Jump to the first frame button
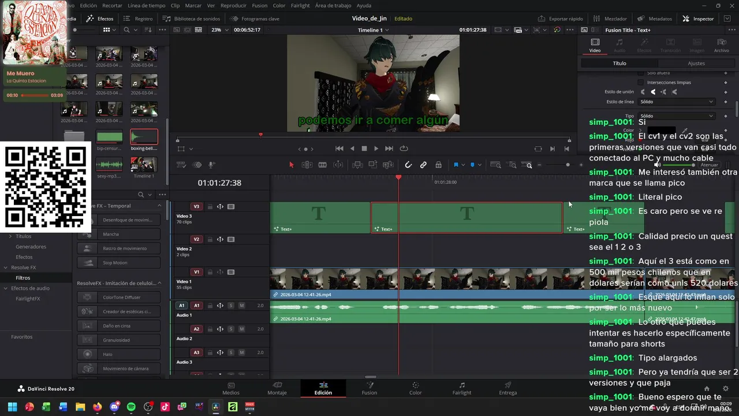The height and width of the screenshot is (416, 739). [x=339, y=148]
